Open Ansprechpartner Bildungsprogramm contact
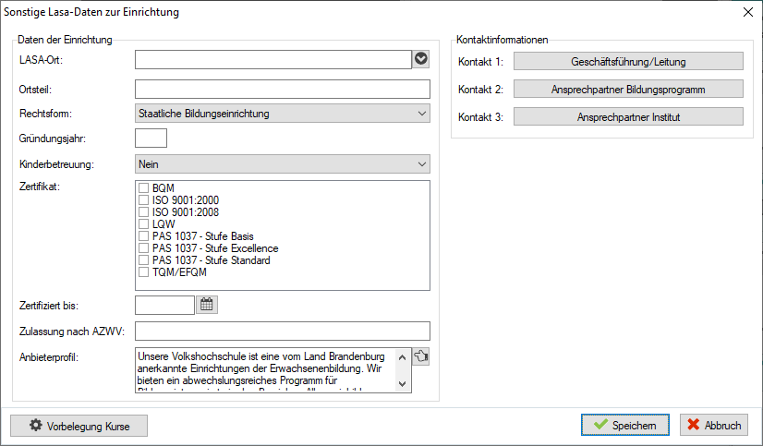Screen dimensions: 763x446 click(x=628, y=90)
